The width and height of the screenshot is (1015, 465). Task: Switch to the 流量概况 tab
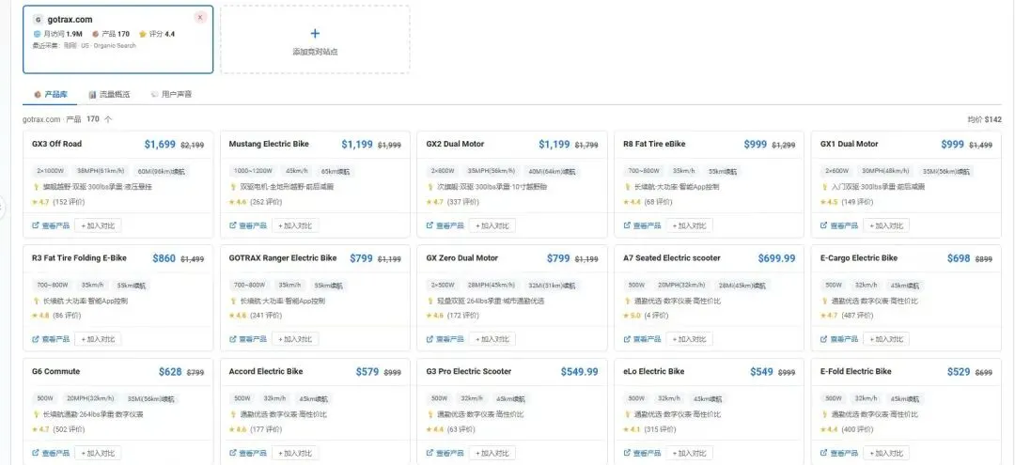tap(109, 95)
